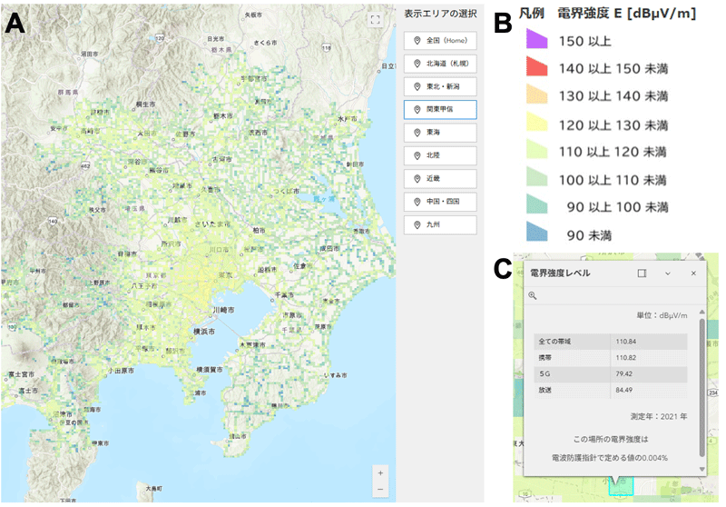
Task: Select the 全国 (Home) area button
Action: coord(440,42)
